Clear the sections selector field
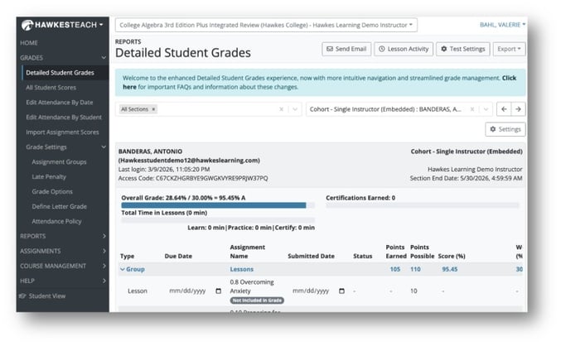The width and height of the screenshot is (561, 346). click(x=281, y=109)
